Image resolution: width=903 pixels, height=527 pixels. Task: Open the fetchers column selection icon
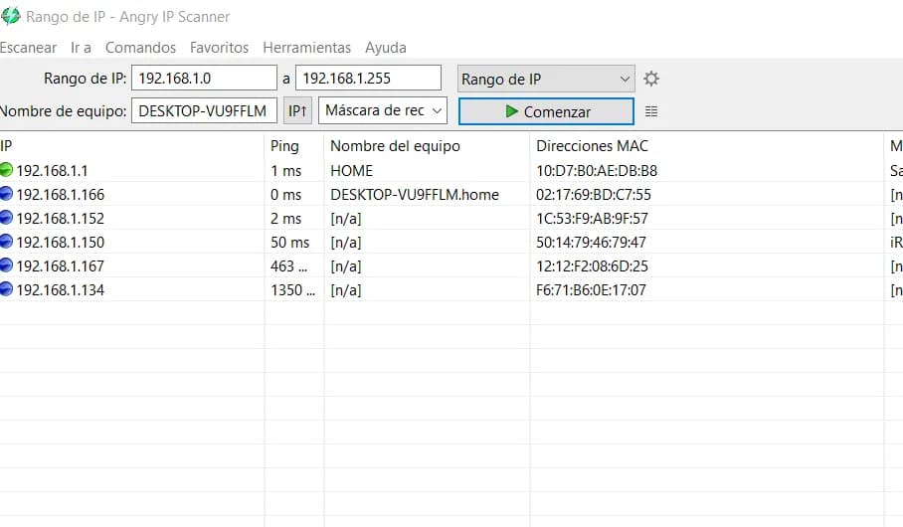tap(651, 111)
